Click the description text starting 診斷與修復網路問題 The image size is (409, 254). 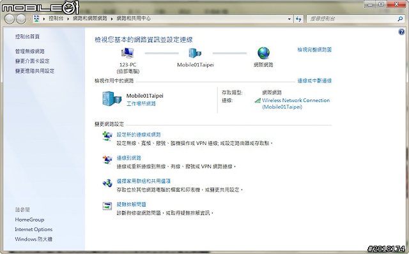[x=165, y=213]
